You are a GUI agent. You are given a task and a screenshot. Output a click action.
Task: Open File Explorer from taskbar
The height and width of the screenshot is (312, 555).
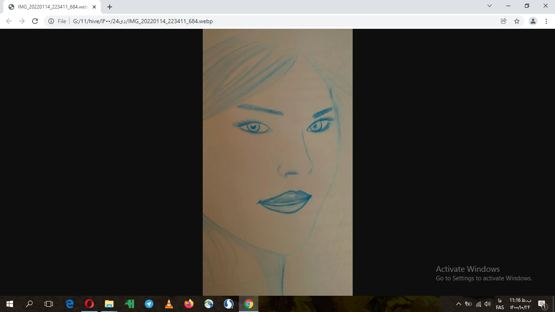109,304
